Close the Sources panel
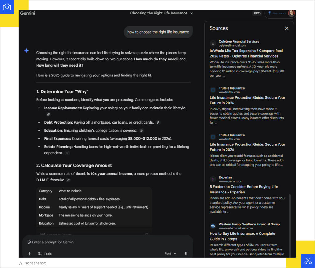Screen dimensions: 315x268 pos(287,28)
